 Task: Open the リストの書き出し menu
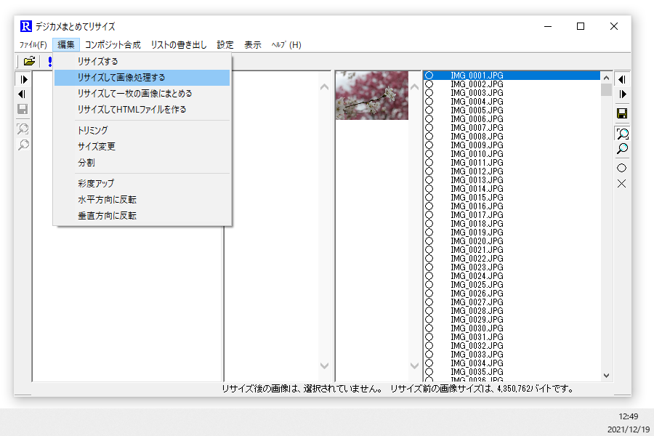click(179, 44)
